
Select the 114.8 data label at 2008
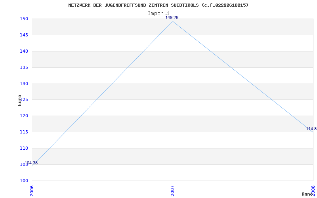pyautogui.click(x=311, y=129)
